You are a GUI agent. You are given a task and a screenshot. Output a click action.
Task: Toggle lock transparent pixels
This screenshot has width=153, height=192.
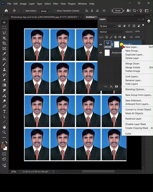pos(107,37)
